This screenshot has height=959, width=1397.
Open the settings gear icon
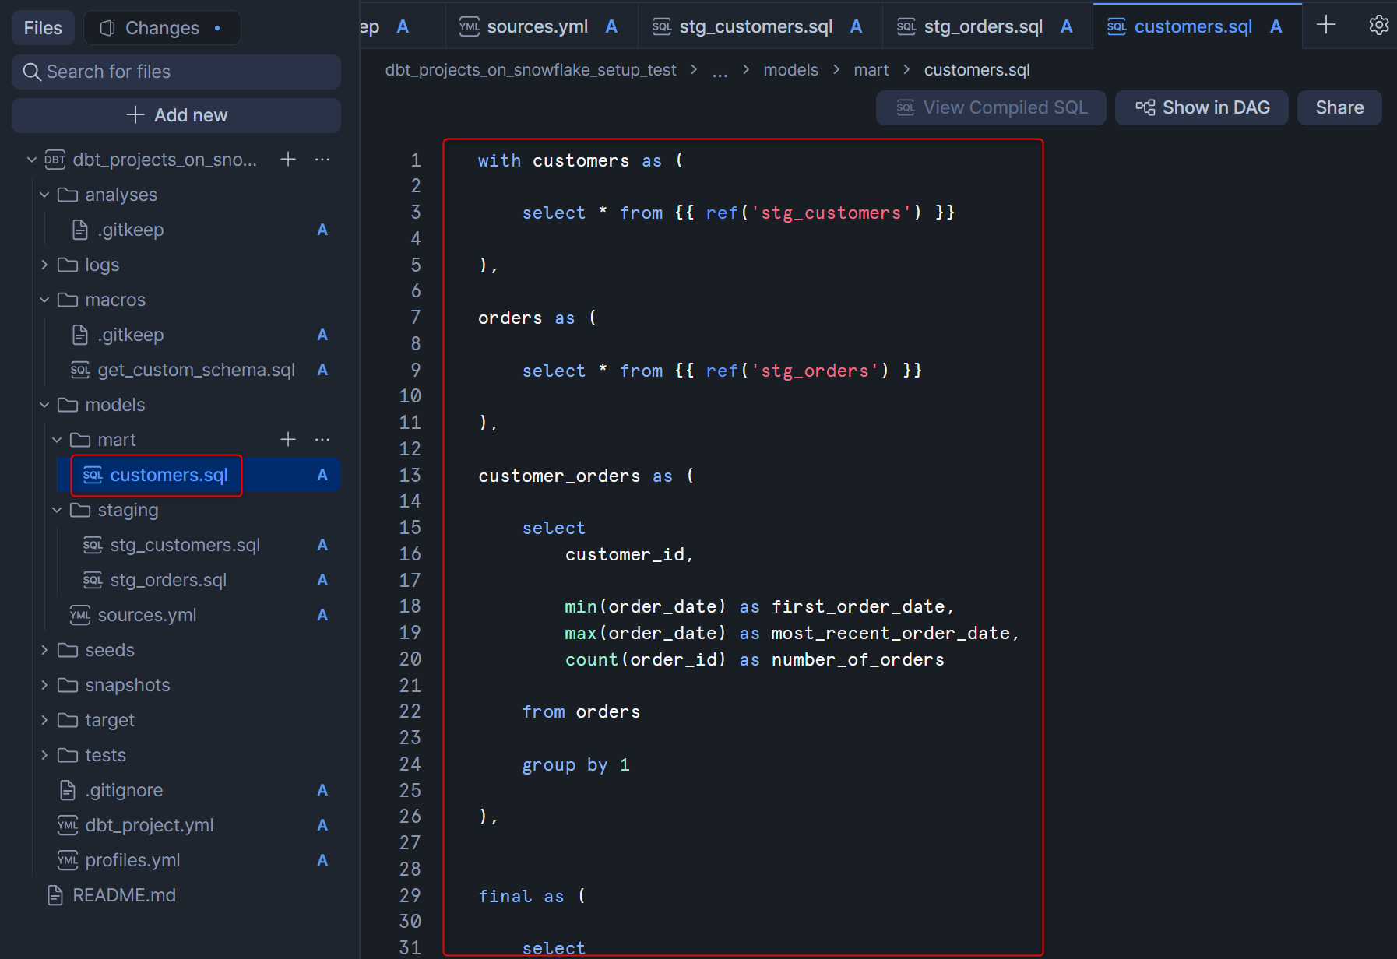coord(1378,26)
